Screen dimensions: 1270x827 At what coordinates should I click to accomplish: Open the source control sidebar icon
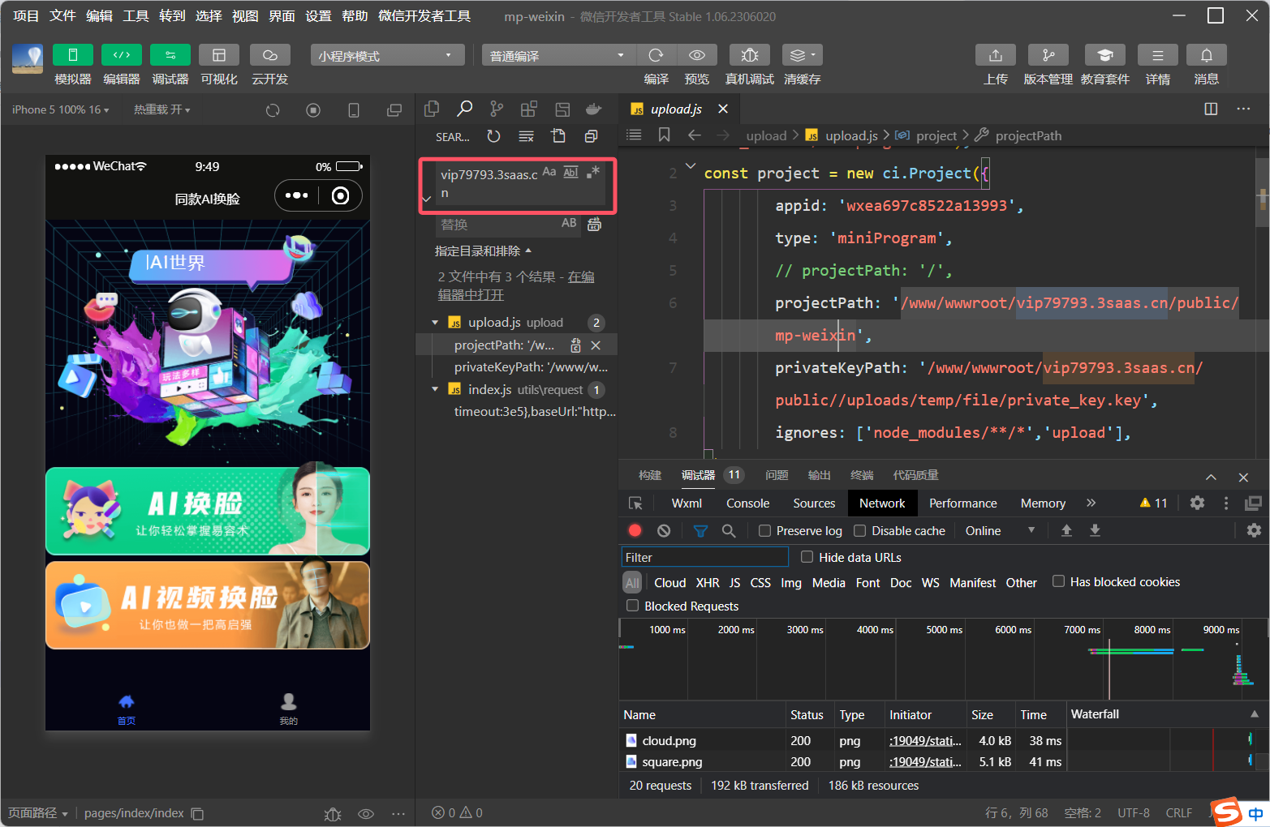click(x=497, y=109)
